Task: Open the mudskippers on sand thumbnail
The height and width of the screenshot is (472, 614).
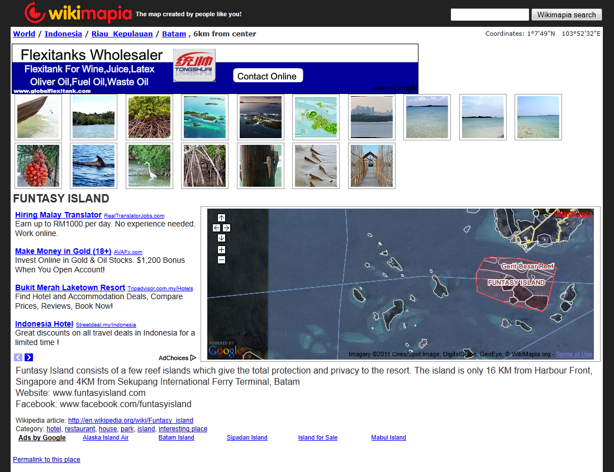Action: (316, 166)
